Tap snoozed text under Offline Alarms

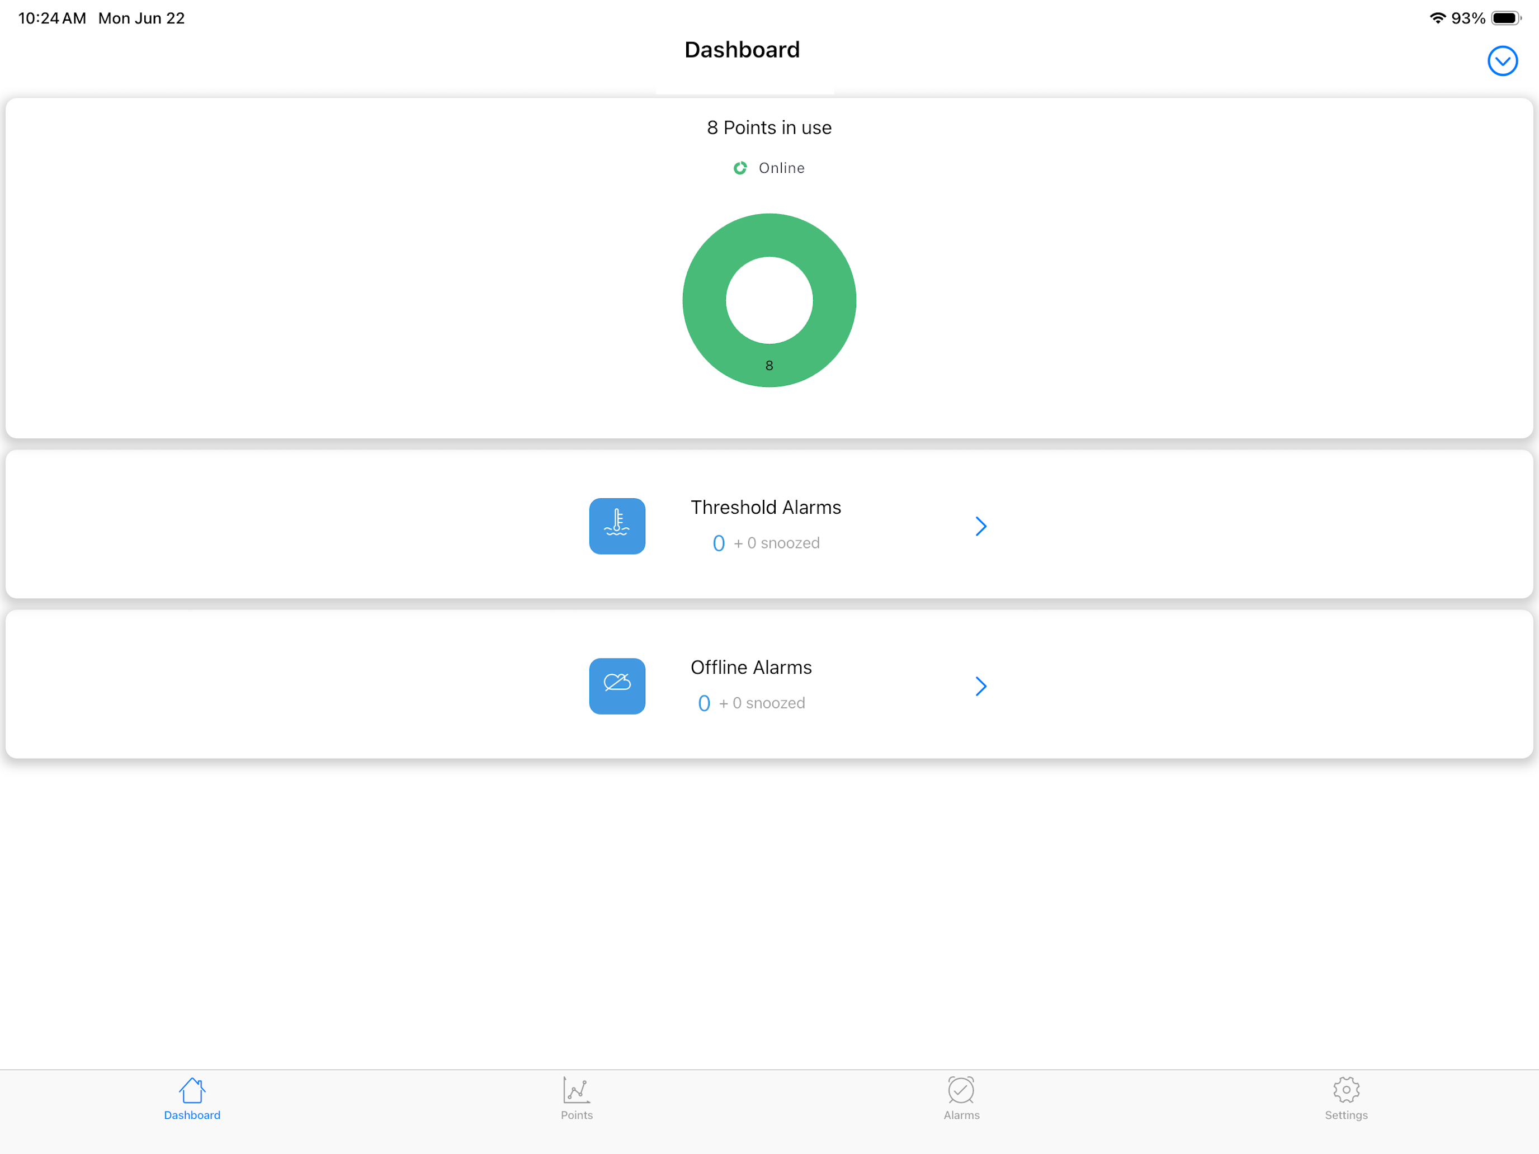[x=762, y=703]
